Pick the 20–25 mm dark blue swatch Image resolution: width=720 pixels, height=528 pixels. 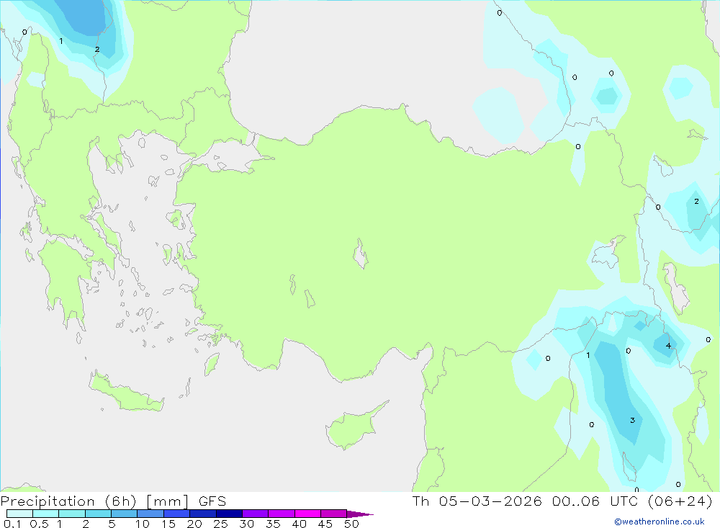pyautogui.click(x=202, y=514)
